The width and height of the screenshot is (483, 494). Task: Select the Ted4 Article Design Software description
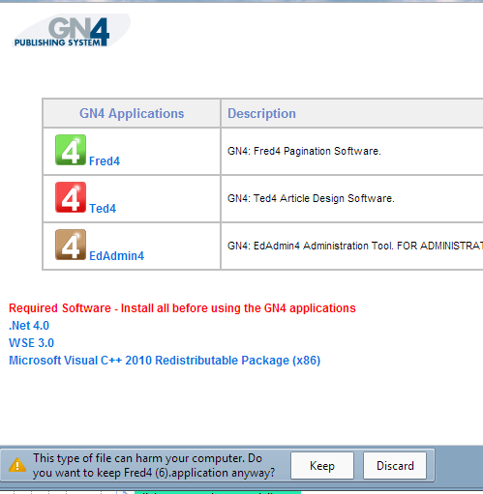(x=311, y=198)
